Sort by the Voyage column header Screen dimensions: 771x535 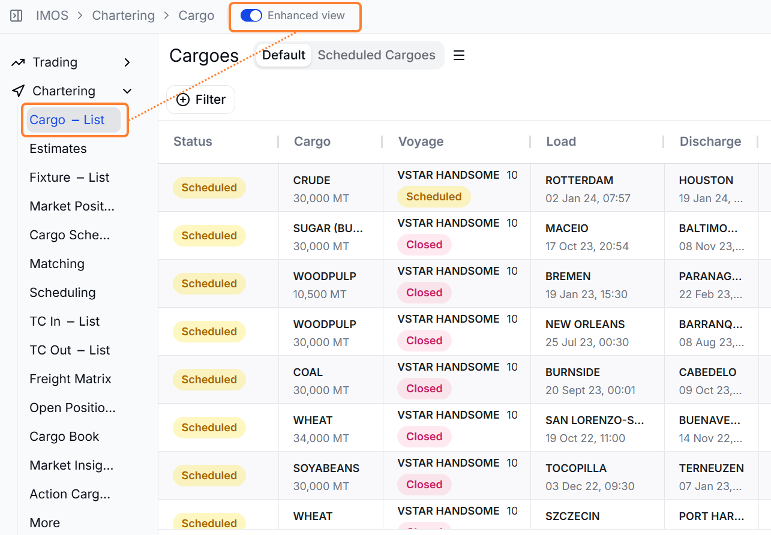[421, 142]
